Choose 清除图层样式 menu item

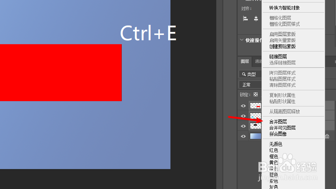(x=282, y=85)
